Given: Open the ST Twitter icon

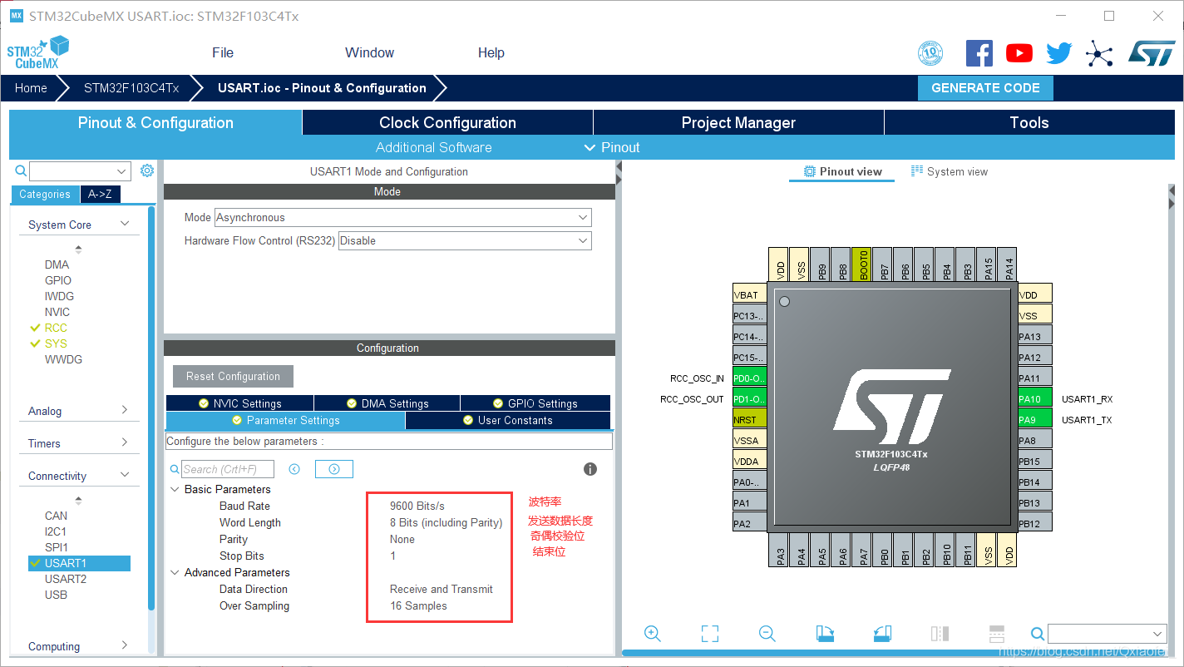Looking at the screenshot, I should tap(1059, 53).
